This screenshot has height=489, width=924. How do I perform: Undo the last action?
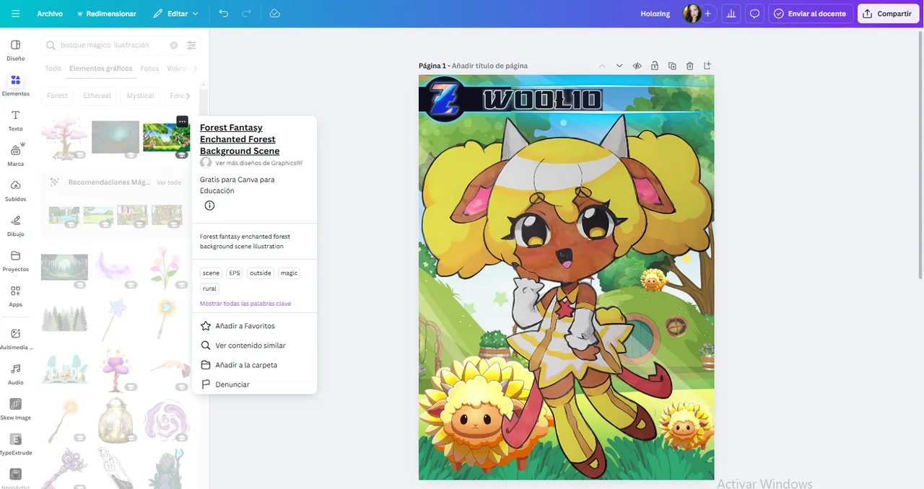coord(224,14)
